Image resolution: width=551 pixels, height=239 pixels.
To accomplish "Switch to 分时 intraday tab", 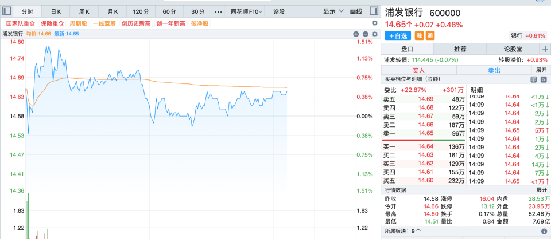I will 27,11.
